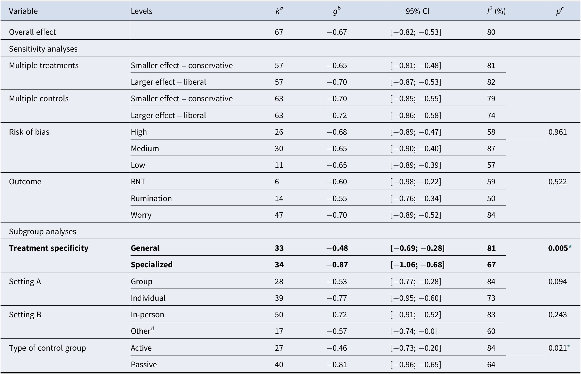This screenshot has width=581, height=374.
Task: Select the 'In-person' setting level
Action: coord(147,315)
